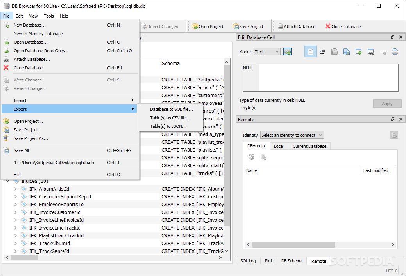The height and width of the screenshot is (276, 406).
Task: Select Table(s) as CSV file export option
Action: (170, 118)
